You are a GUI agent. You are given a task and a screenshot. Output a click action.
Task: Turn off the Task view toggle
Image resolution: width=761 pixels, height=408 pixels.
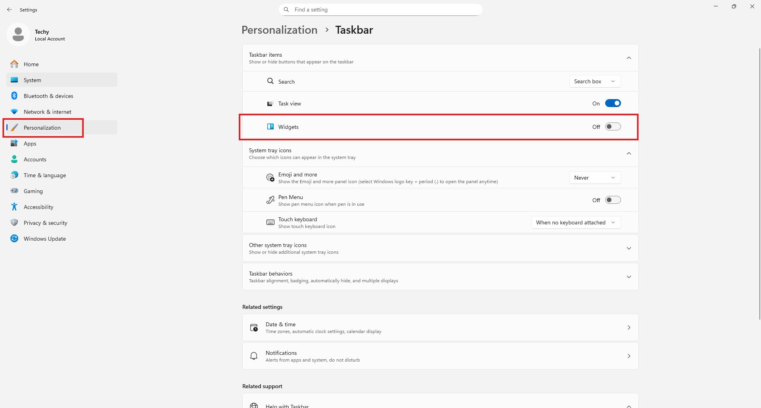tap(613, 103)
